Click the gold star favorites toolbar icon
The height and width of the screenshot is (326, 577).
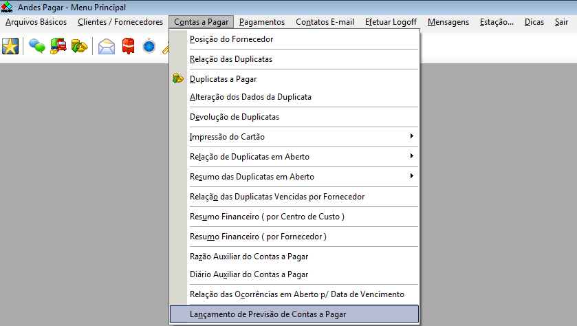coord(10,46)
